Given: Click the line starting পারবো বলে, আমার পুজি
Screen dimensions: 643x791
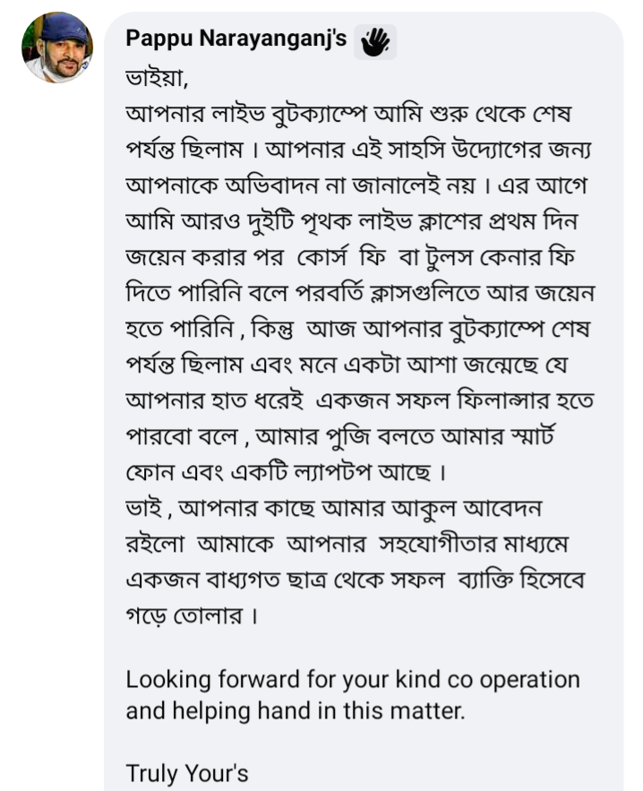Looking at the screenshot, I should [340, 437].
